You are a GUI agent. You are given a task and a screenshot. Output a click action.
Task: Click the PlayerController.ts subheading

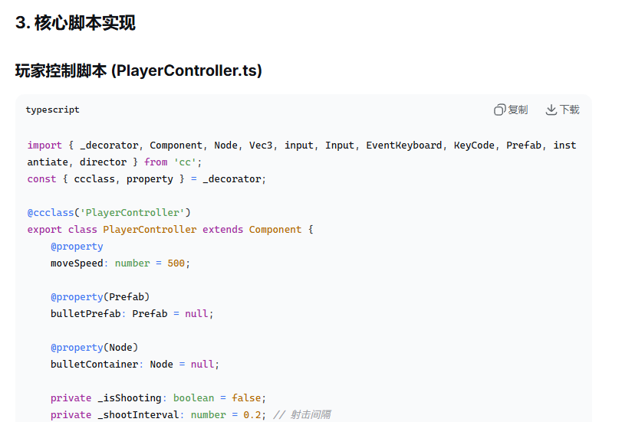pyautogui.click(x=139, y=70)
